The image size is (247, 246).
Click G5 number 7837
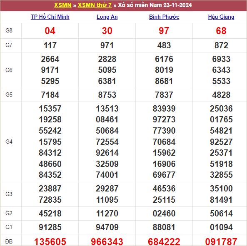pos(164,95)
